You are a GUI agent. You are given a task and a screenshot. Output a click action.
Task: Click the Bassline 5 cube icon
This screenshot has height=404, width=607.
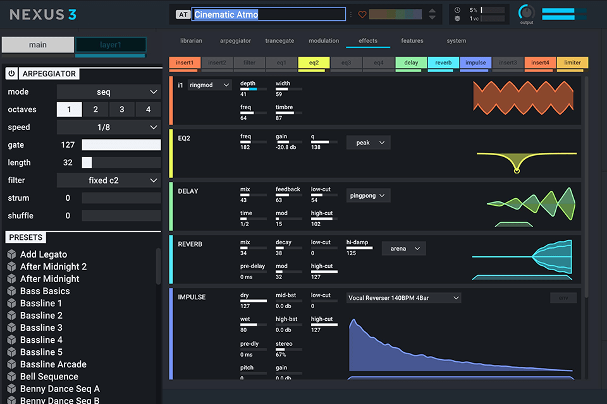pyautogui.click(x=11, y=352)
